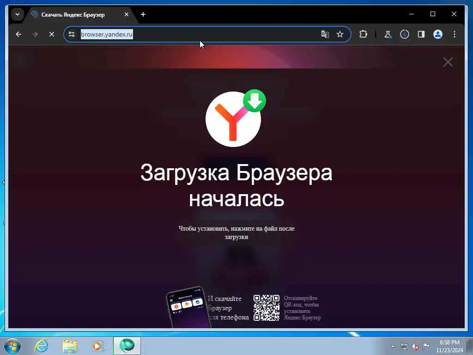This screenshot has width=473, height=355.
Task: Go back to the previous page
Action: pos(18,34)
